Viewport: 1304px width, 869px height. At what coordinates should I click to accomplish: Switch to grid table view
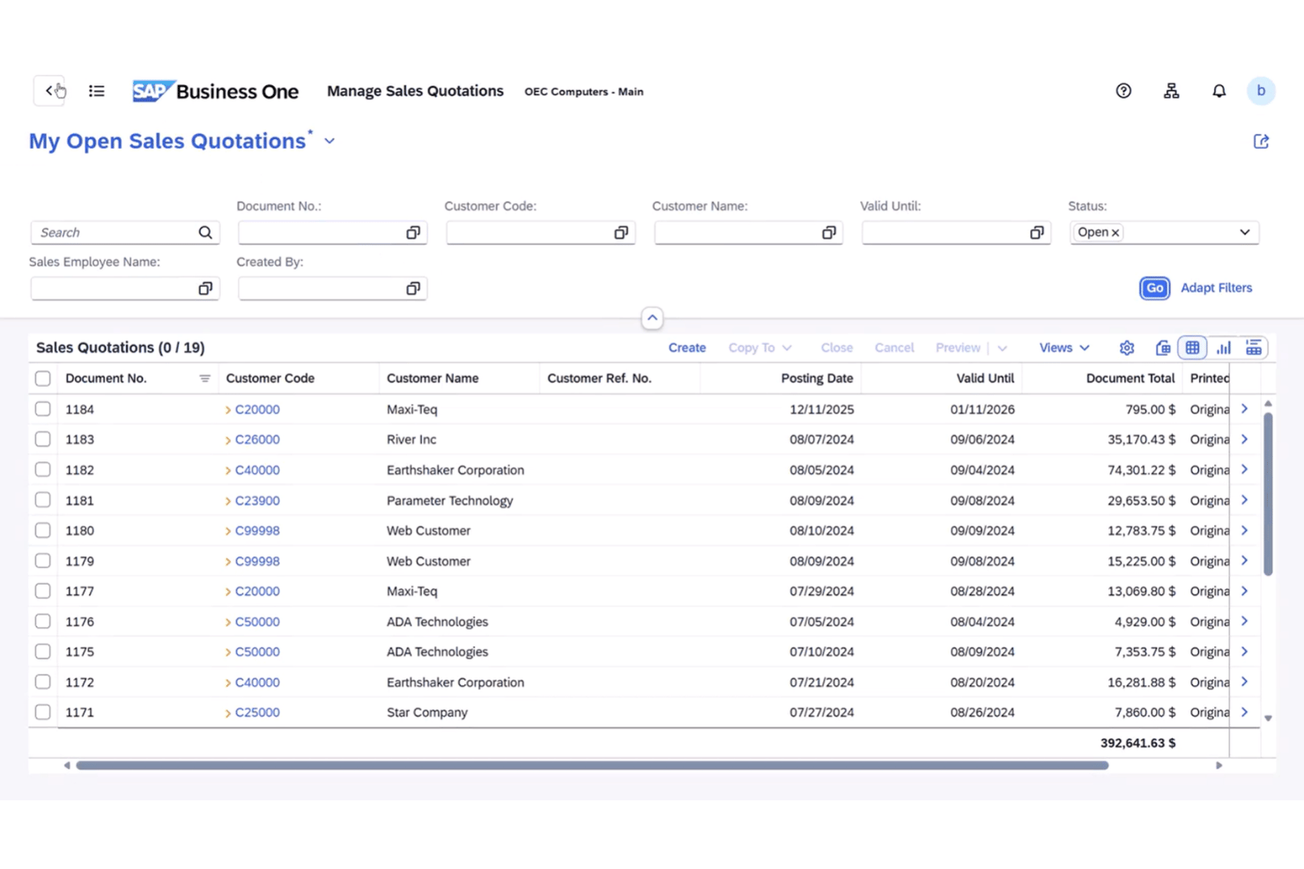tap(1192, 348)
